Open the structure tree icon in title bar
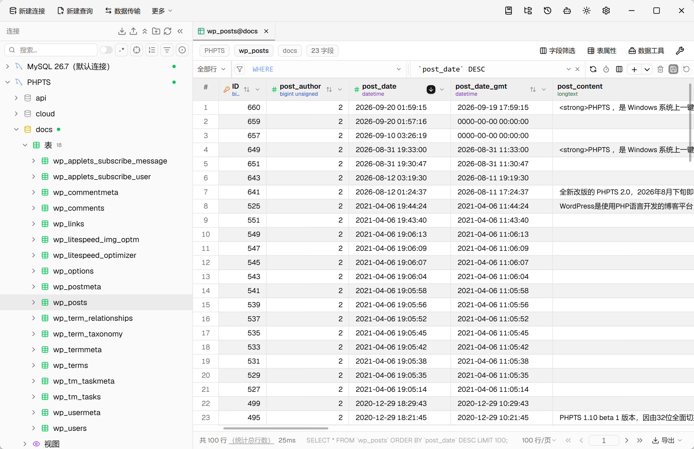 pyautogui.click(x=528, y=11)
